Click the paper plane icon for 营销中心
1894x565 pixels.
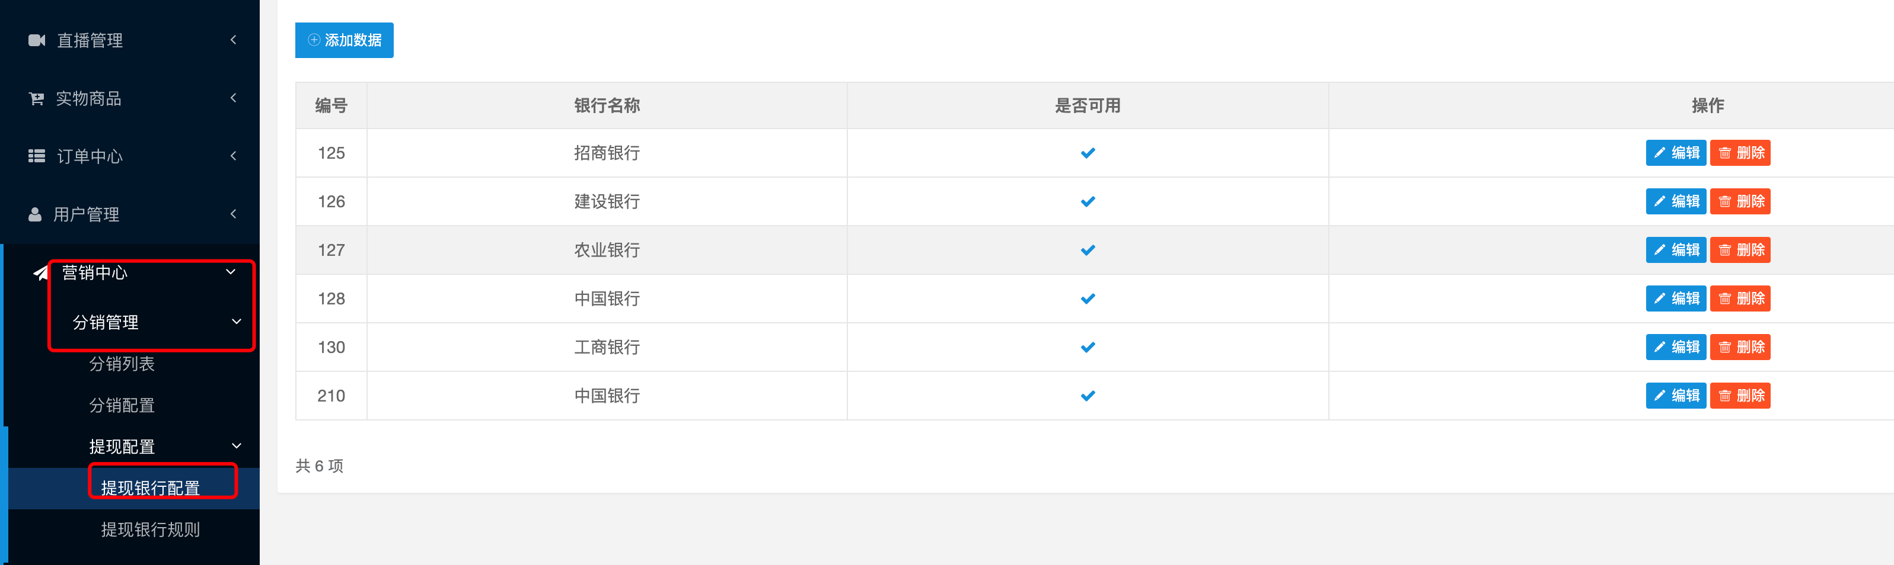point(41,273)
